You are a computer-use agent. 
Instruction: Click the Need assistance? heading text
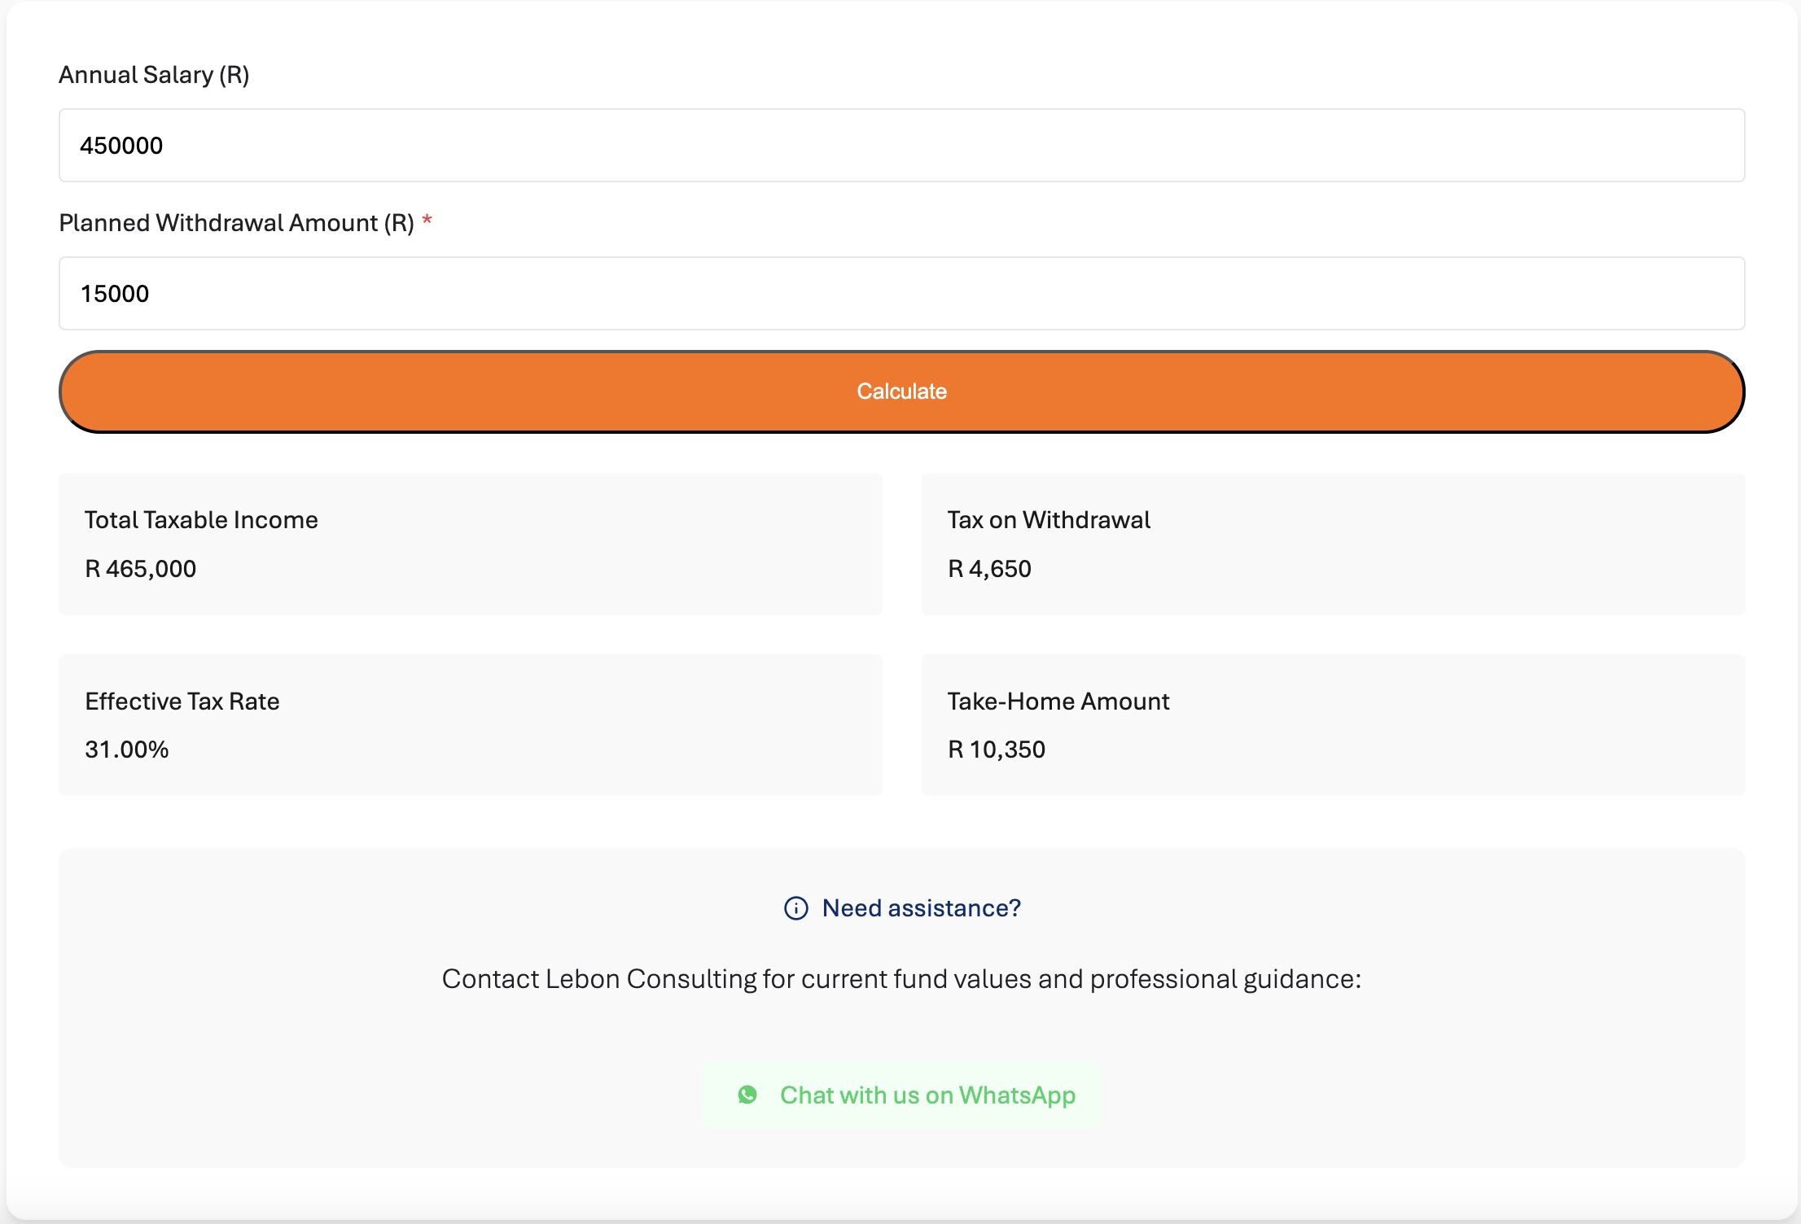pyautogui.click(x=921, y=908)
